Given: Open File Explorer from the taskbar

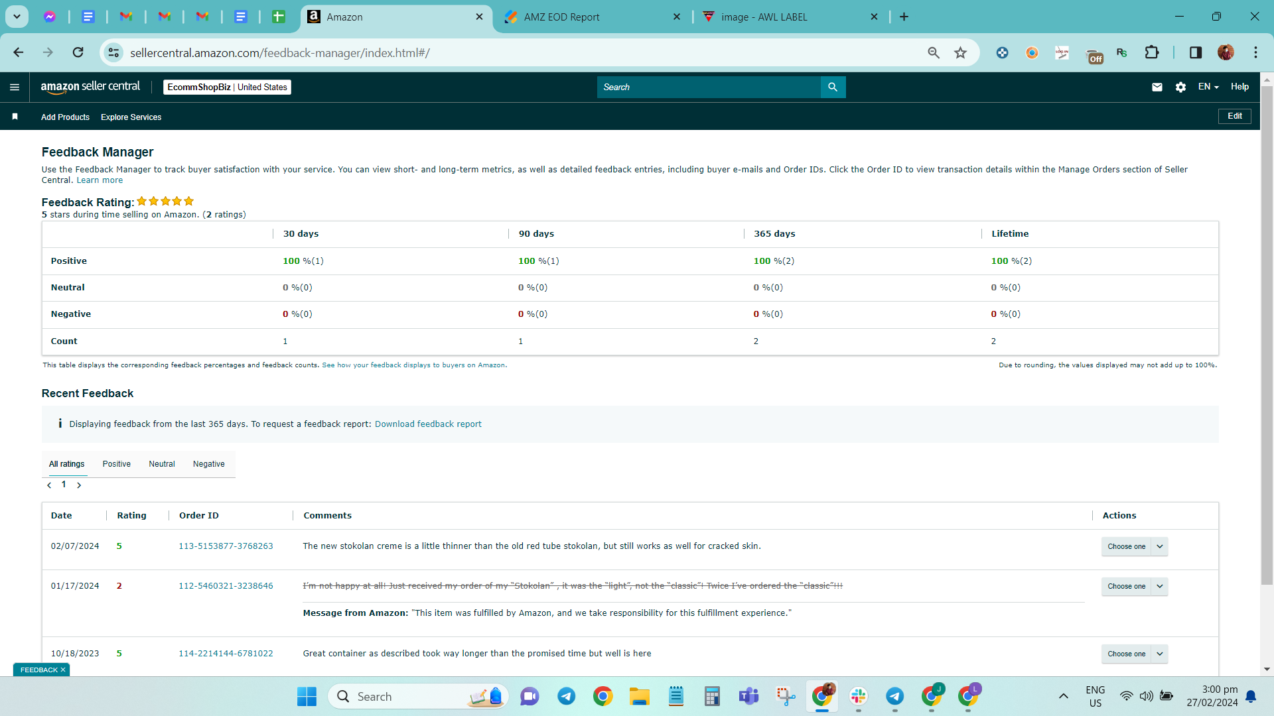Looking at the screenshot, I should point(640,696).
